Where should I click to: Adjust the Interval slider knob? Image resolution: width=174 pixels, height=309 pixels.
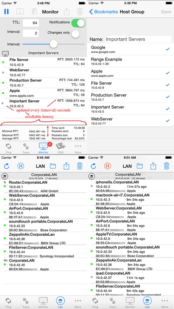(x=53, y=44)
